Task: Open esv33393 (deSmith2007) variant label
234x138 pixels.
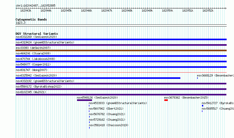Action: coord(33,48)
